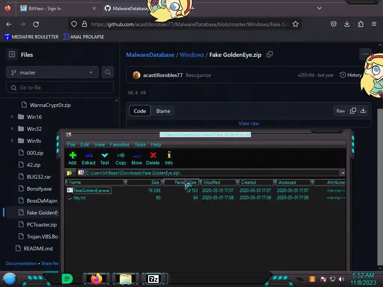Screen dimensions: 383x287
Task: Expand the Win9x folder
Action: [12, 141]
